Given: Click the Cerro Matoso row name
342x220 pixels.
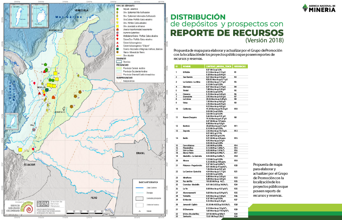Looking at the screenshot, I should pyautogui.click(x=188, y=145).
